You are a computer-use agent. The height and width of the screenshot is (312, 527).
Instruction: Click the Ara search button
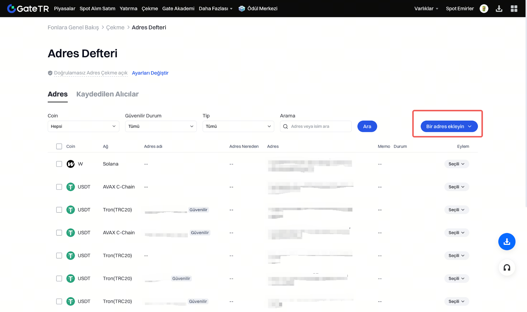(367, 126)
